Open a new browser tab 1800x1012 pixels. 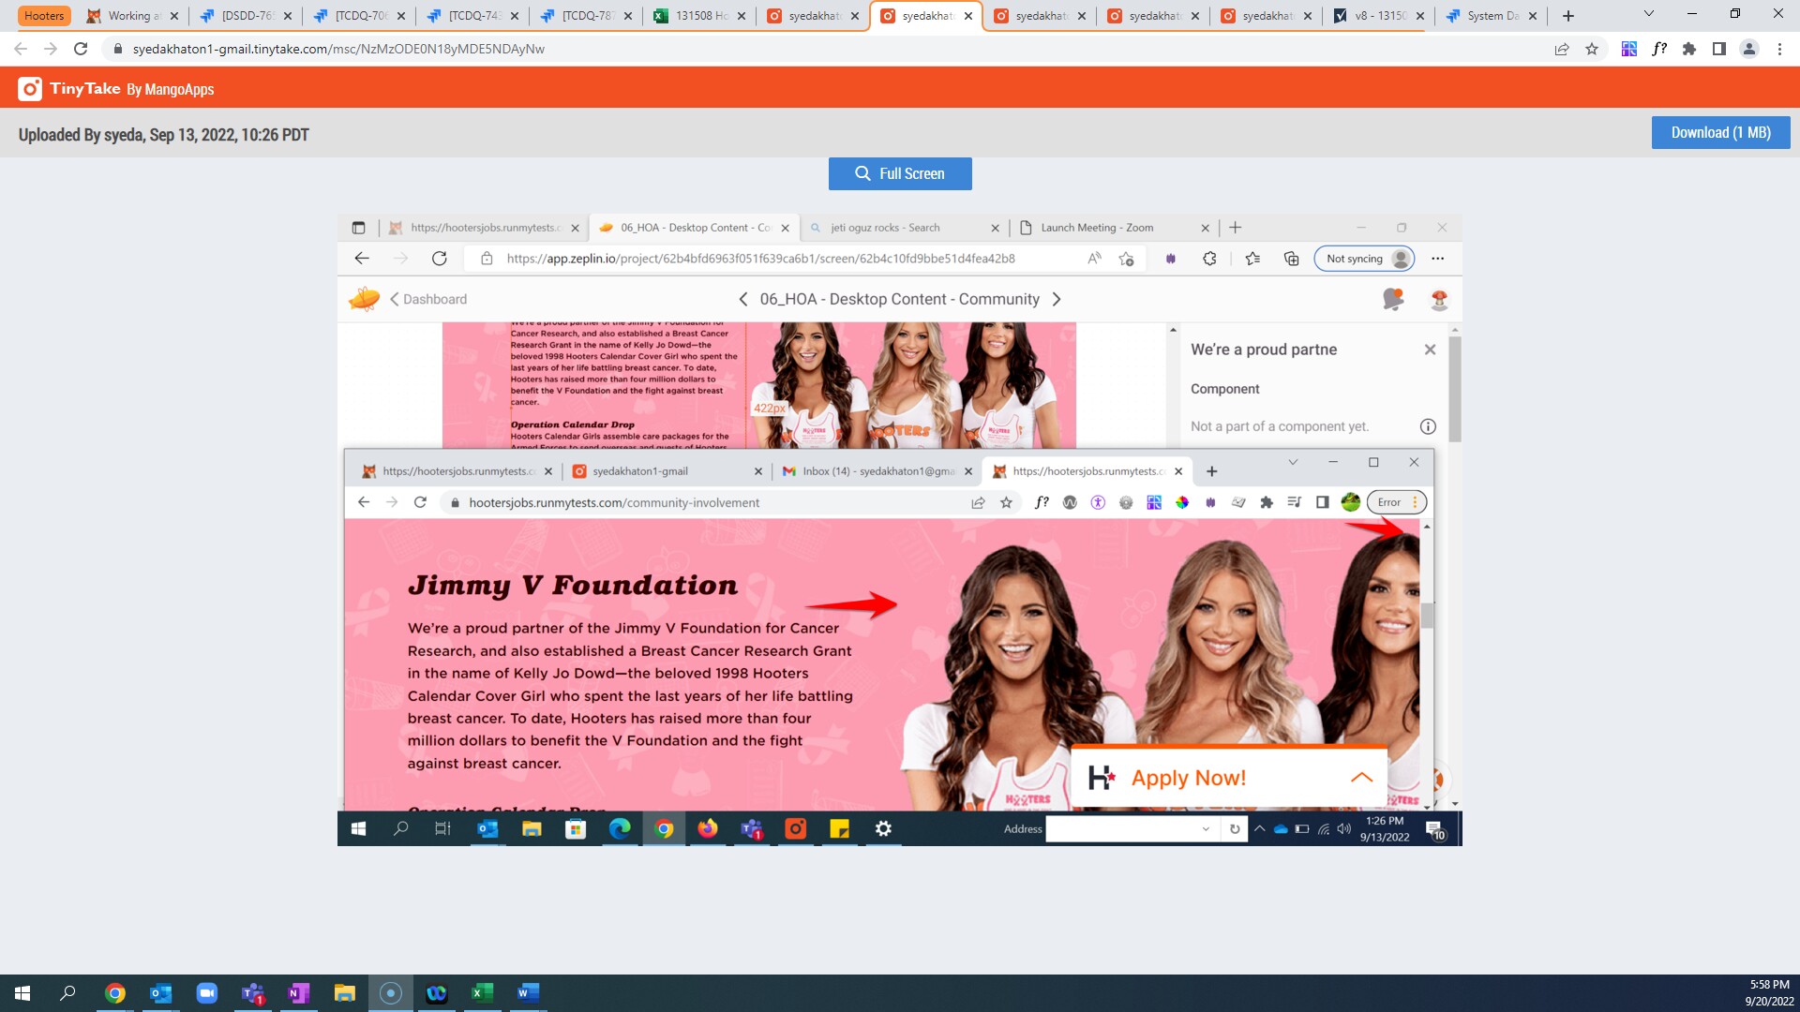tap(1568, 16)
